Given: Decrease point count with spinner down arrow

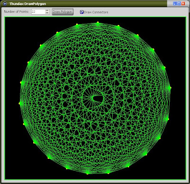Looking at the screenshot, I should pyautogui.click(x=47, y=13).
